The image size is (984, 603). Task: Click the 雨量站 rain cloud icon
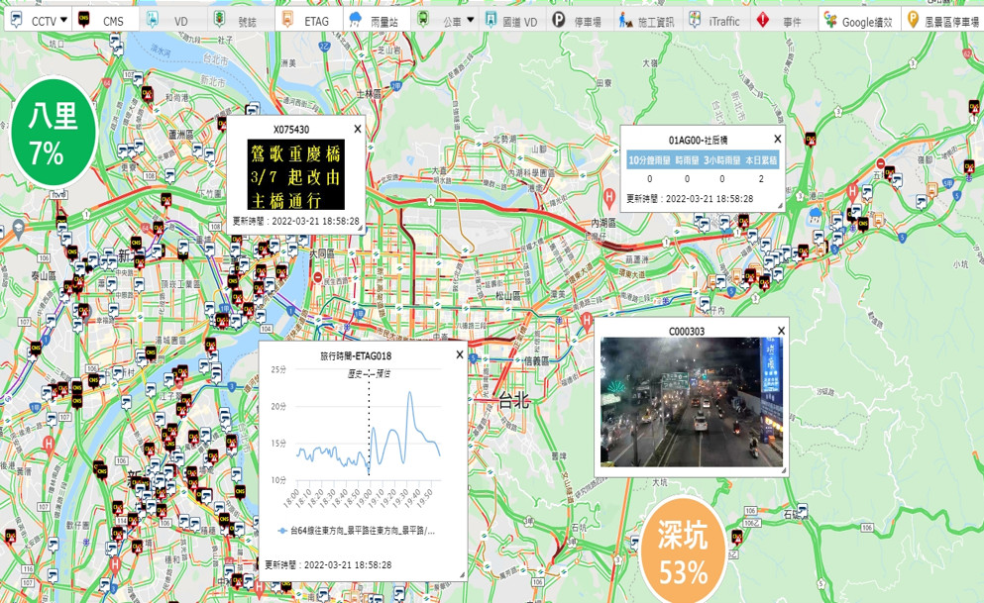pos(355,20)
